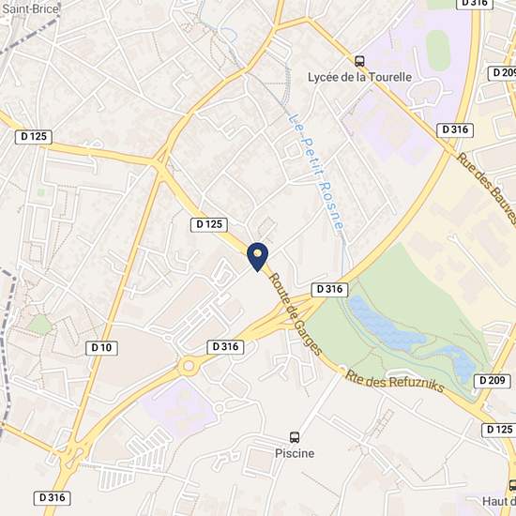
Task: Click the Lycée de la Tourelle label
Action: [x=359, y=77]
